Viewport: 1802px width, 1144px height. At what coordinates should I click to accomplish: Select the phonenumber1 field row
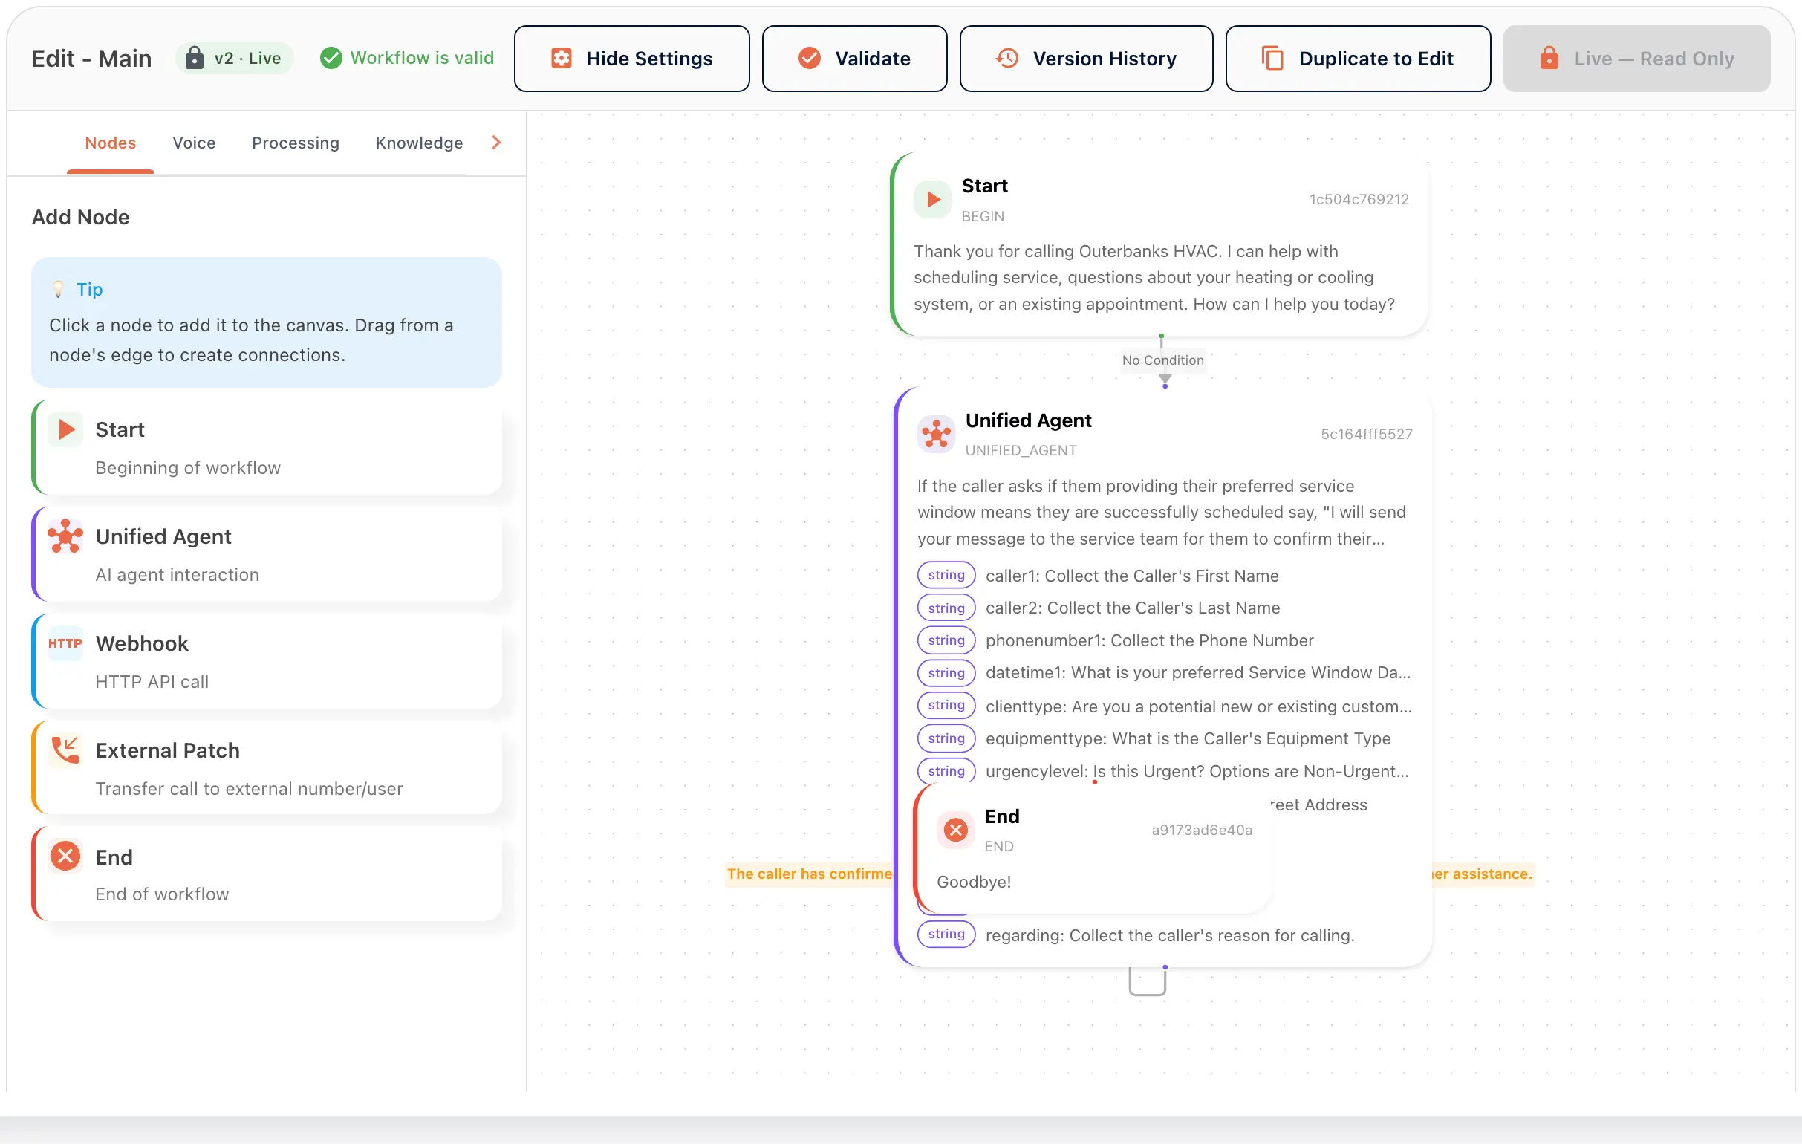pyautogui.click(x=1165, y=640)
